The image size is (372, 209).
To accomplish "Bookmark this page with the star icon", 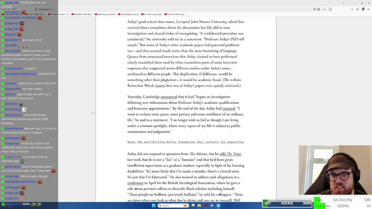I will (x=330, y=9).
